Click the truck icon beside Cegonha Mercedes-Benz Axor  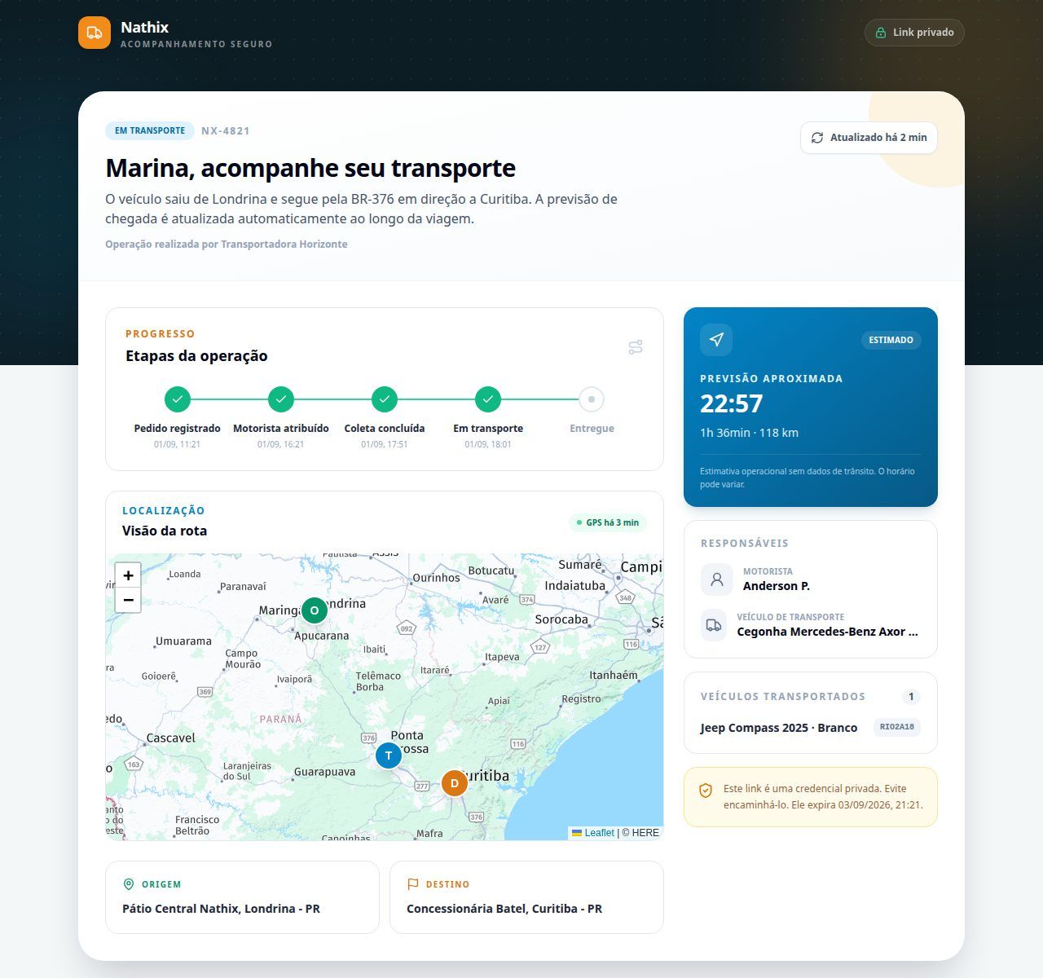[x=714, y=625]
